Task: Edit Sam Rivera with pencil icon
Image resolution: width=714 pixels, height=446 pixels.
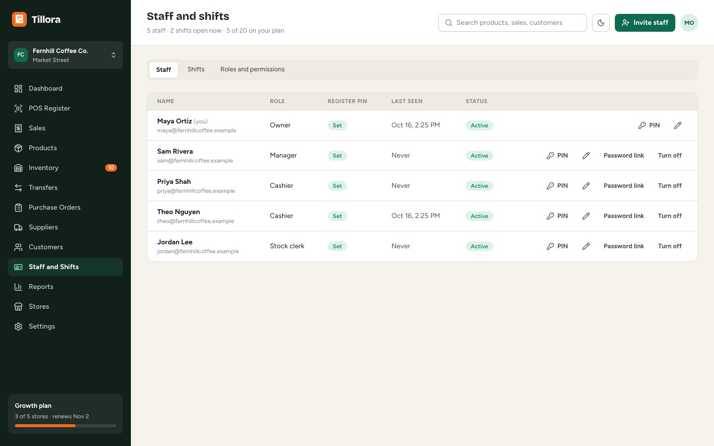Action: (586, 156)
